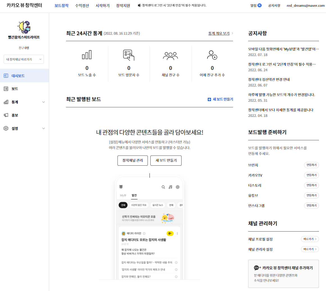326x291 pixels.
Task: Expand the 설정 sidebar submenu chevron
Action: (x=44, y=128)
